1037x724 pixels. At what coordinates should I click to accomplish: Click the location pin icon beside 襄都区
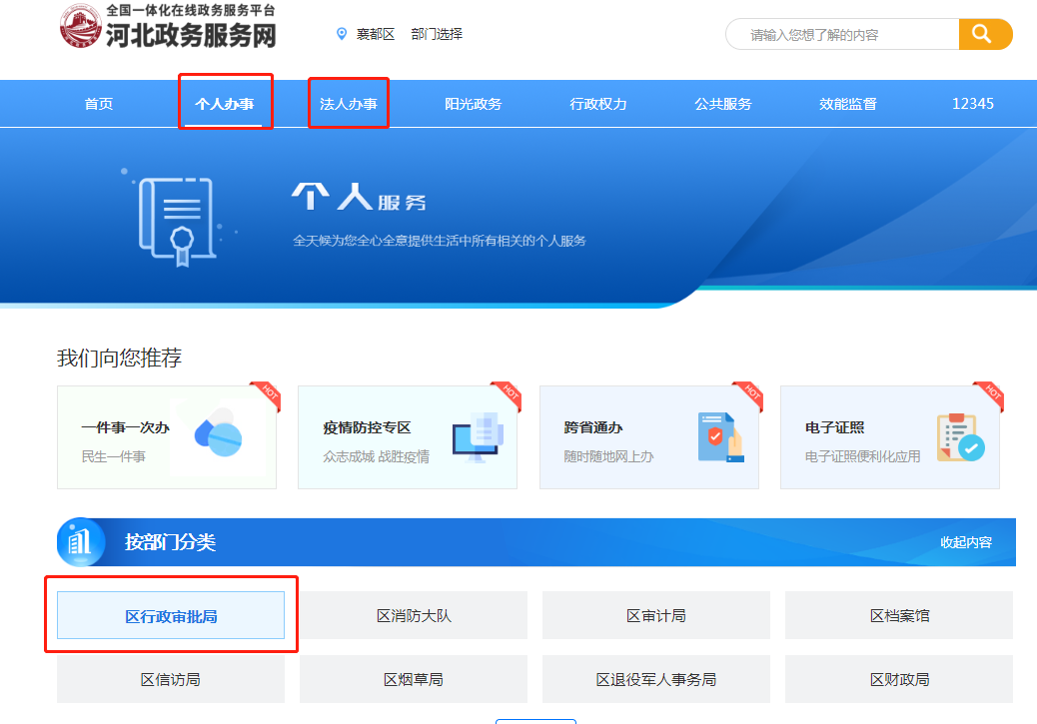[340, 33]
